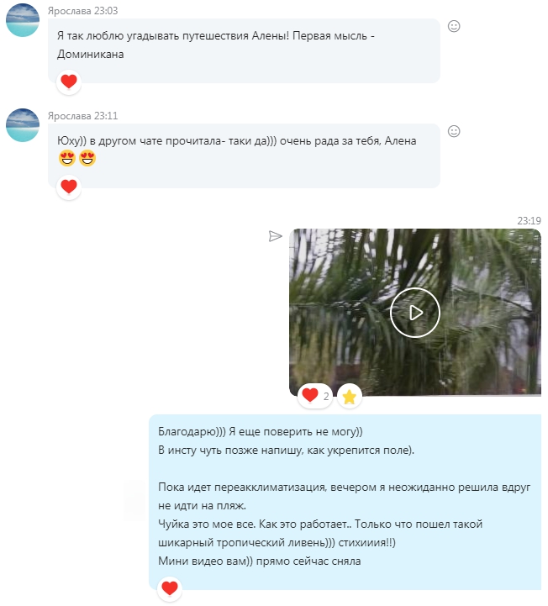Click the star reaction on the video
548x606 pixels.
[350, 396]
